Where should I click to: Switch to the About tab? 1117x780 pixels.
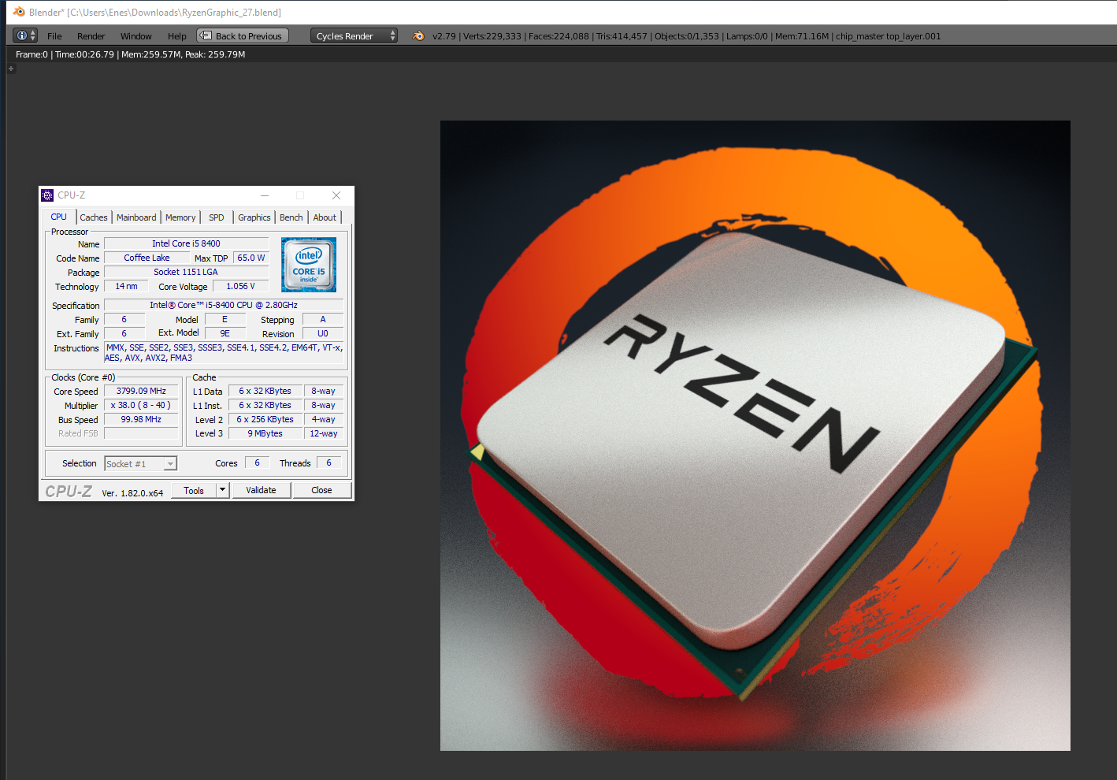tap(325, 217)
